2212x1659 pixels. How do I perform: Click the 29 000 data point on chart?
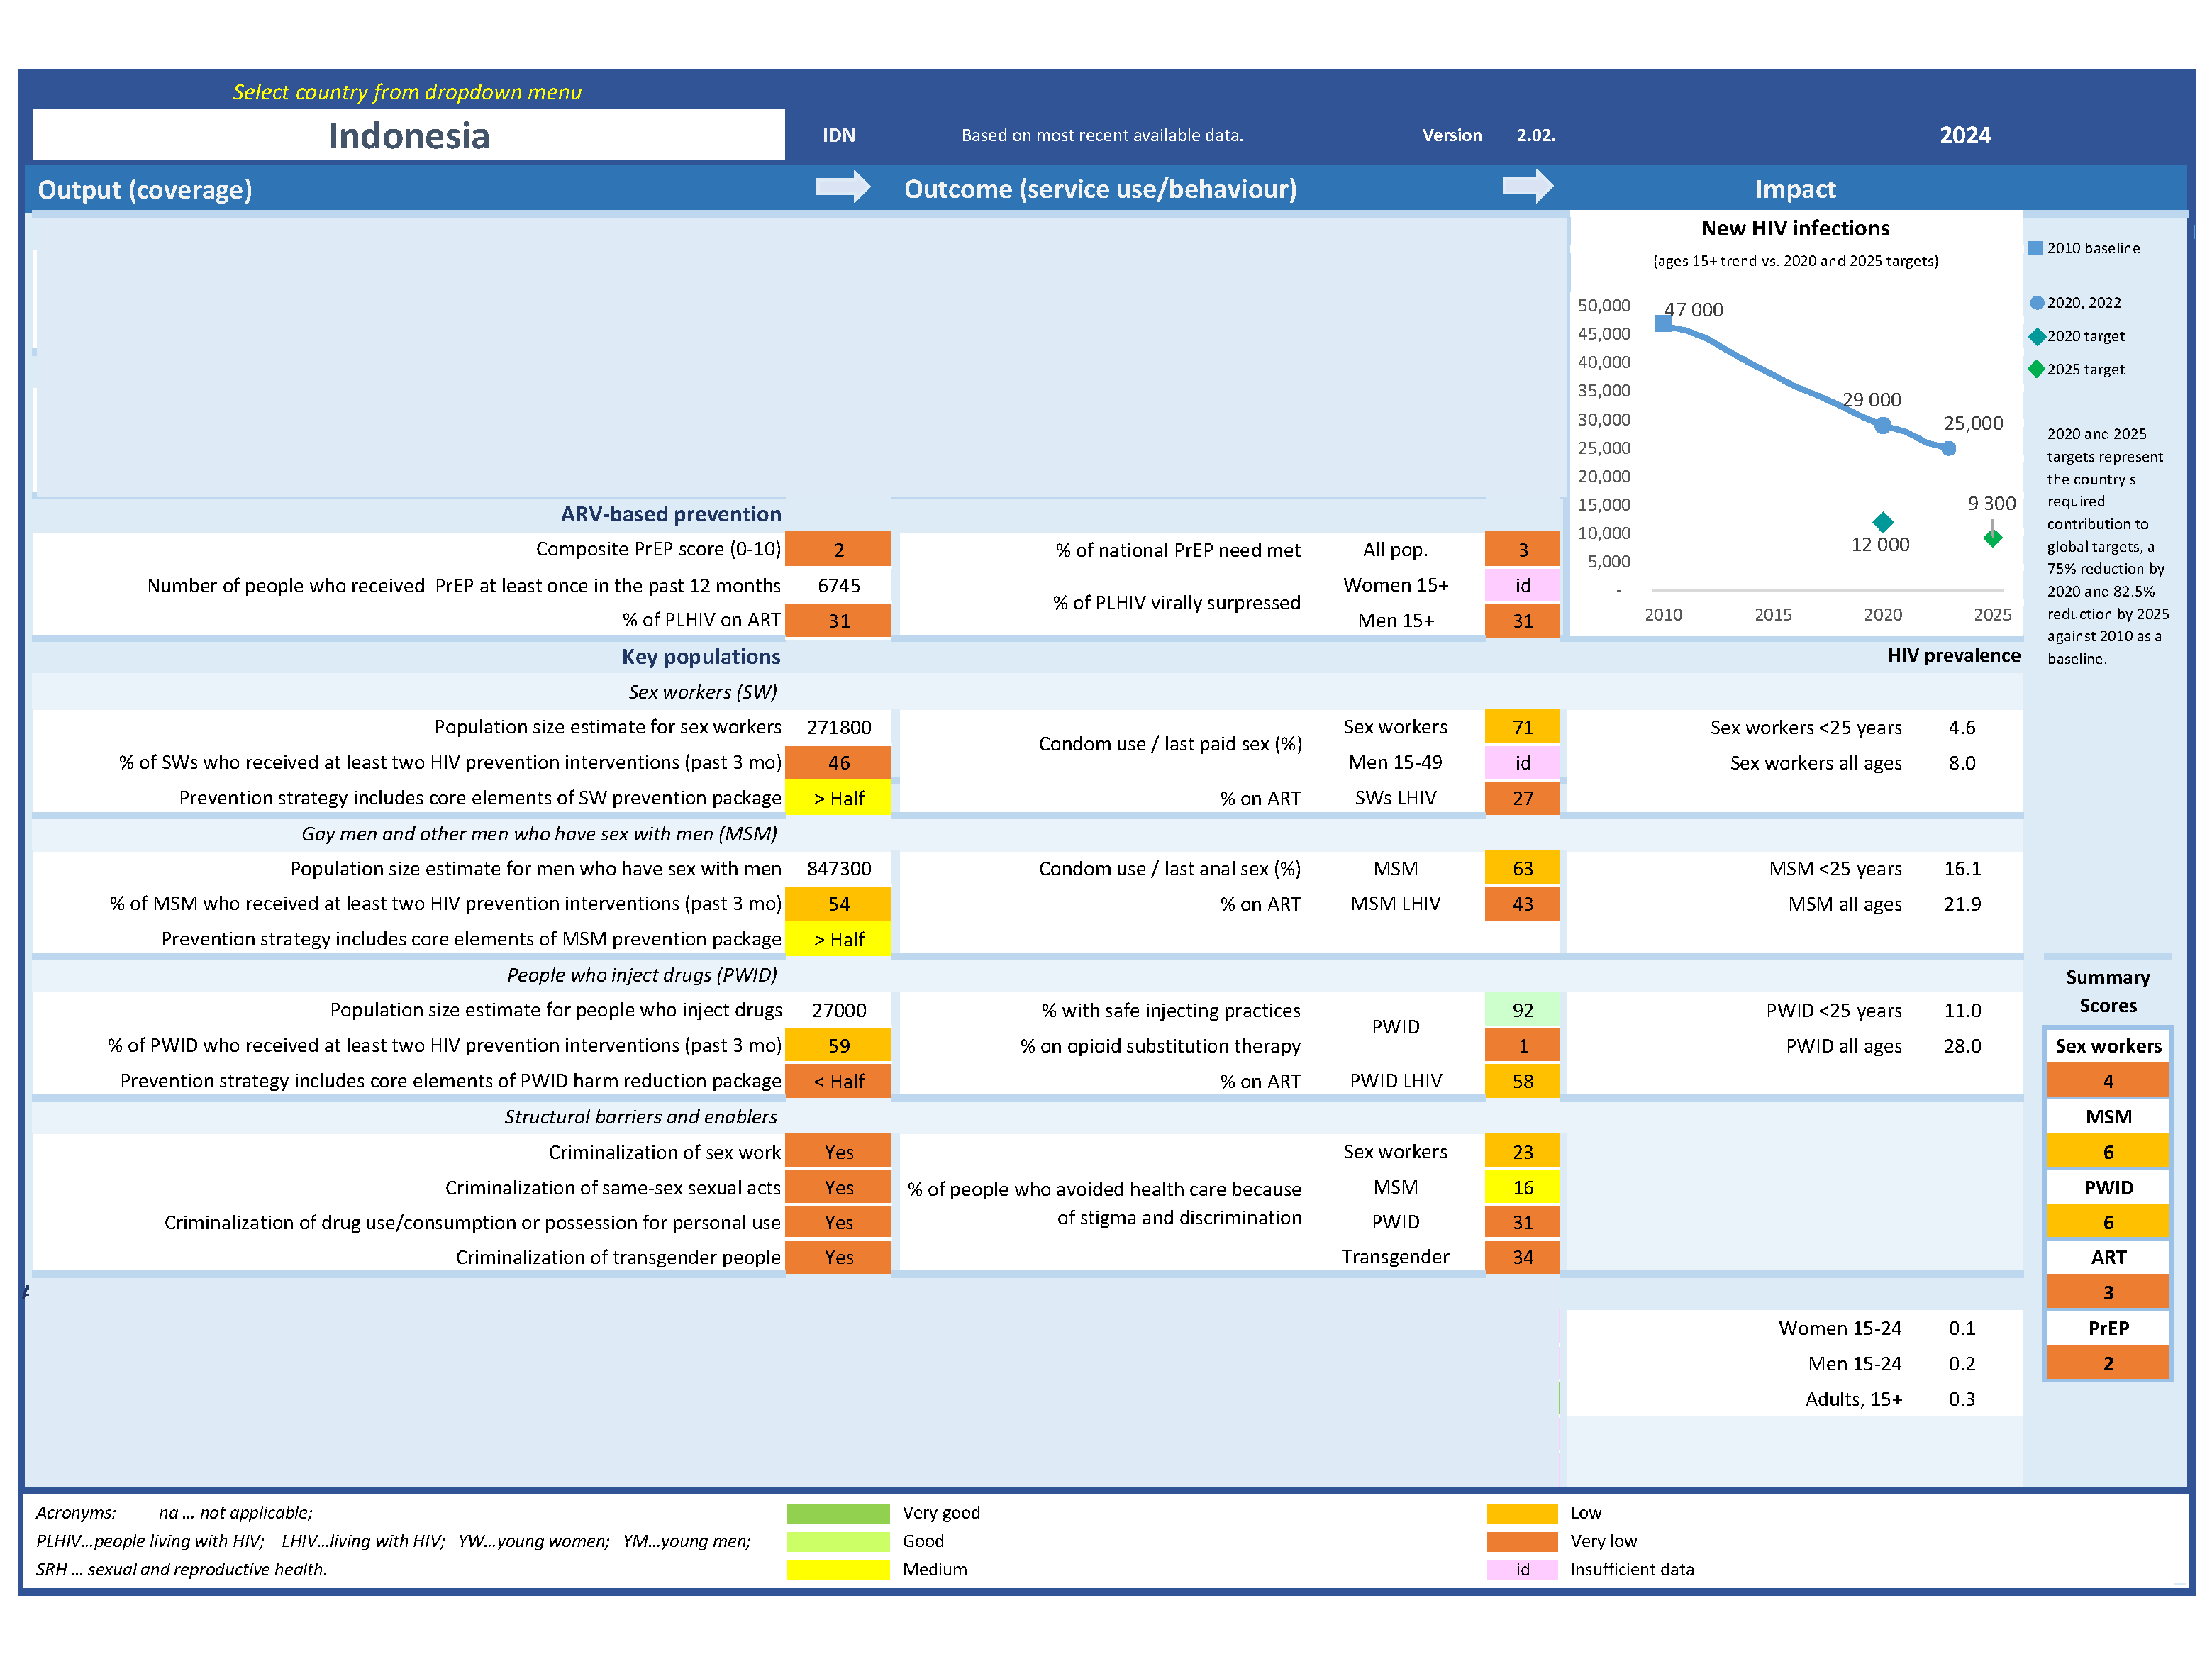pyautogui.click(x=1883, y=426)
